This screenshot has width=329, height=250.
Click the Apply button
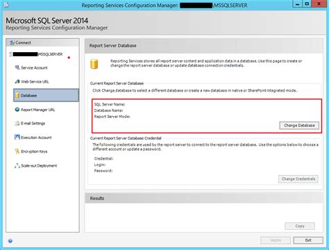point(276,240)
